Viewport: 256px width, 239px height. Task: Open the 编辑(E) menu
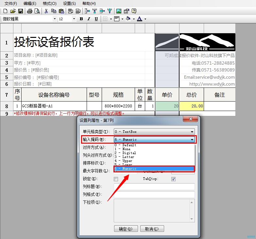(30, 3)
